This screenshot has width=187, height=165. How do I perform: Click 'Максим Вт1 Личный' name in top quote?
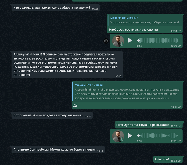click(124, 18)
